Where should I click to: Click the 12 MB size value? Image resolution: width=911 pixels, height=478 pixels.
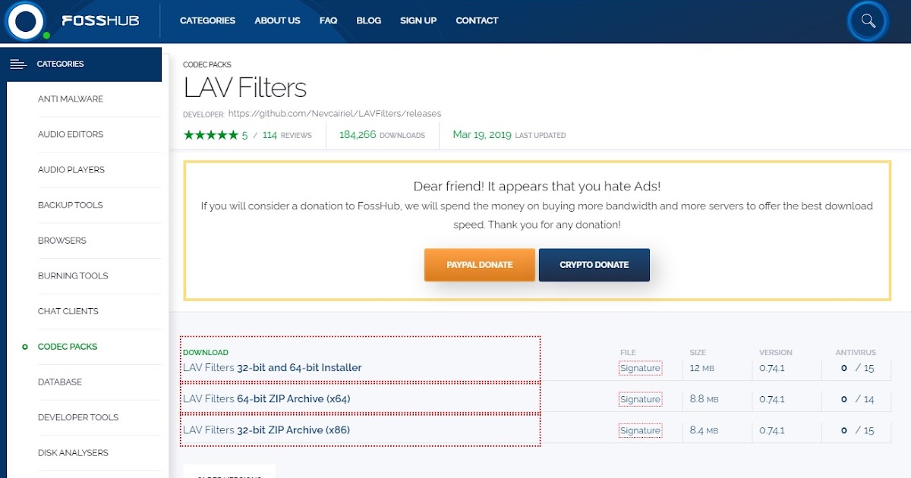point(703,368)
